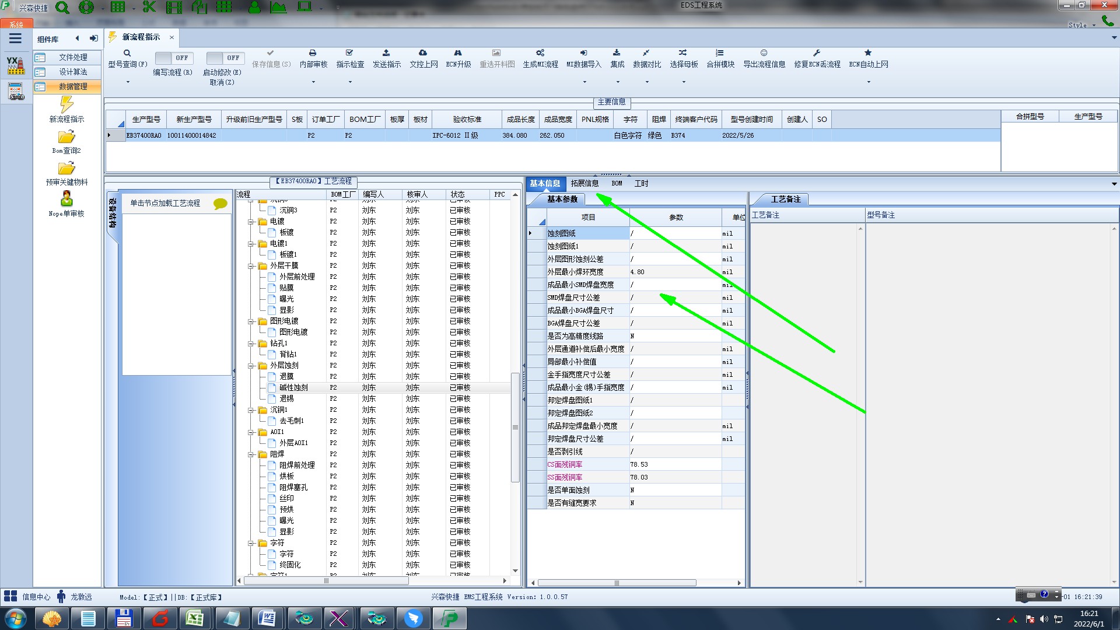This screenshot has height=630, width=1120.
Task: Click the 生成MI流程 gears icon
Action: click(540, 53)
